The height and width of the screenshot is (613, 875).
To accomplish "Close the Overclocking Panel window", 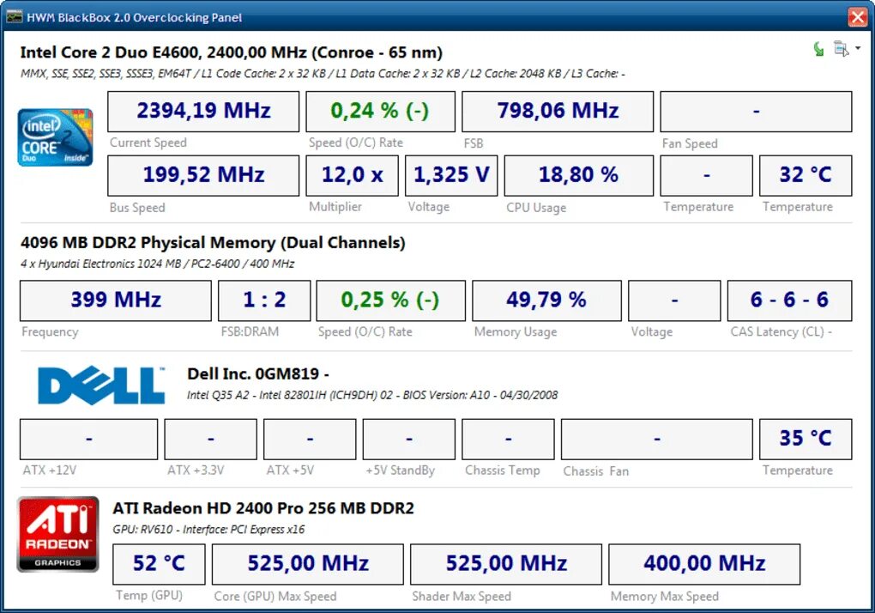I will point(858,17).
